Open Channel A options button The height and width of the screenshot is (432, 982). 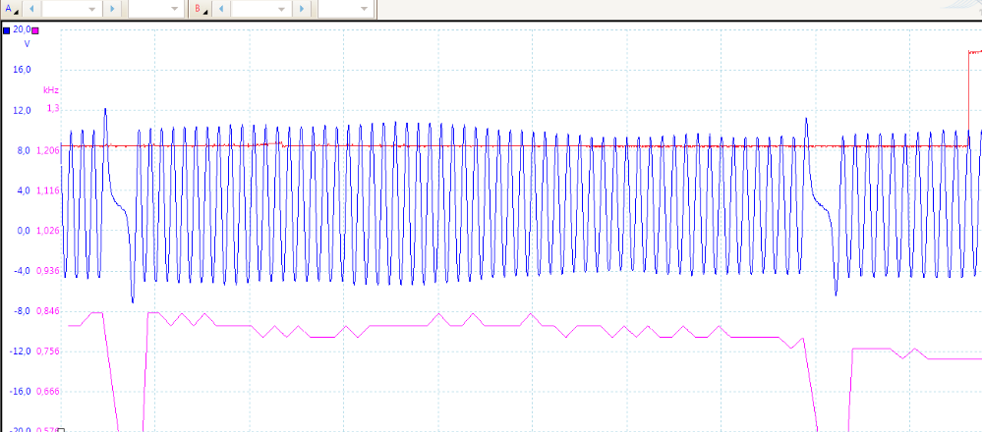pos(11,9)
